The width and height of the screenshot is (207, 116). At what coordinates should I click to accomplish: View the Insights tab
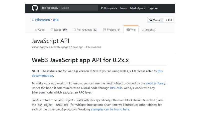click(148, 30)
